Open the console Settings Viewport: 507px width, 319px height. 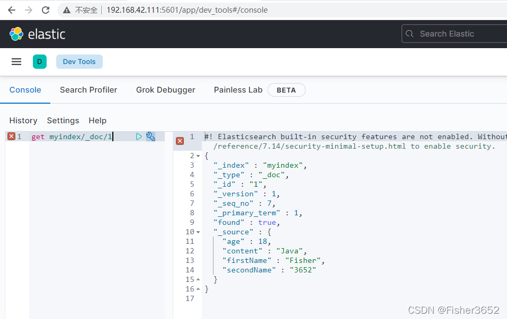coord(63,121)
